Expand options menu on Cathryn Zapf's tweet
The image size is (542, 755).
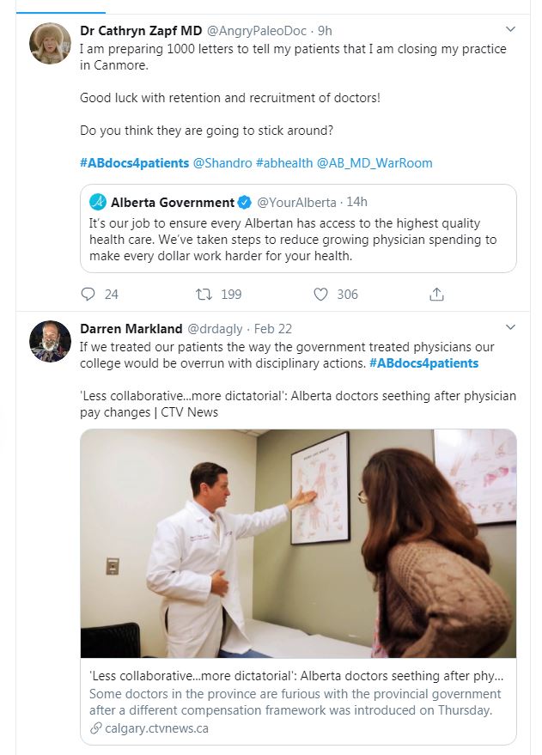(x=510, y=30)
